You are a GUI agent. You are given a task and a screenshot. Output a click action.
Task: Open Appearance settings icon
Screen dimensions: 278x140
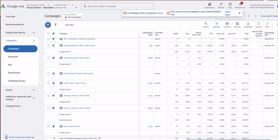click(210, 4)
